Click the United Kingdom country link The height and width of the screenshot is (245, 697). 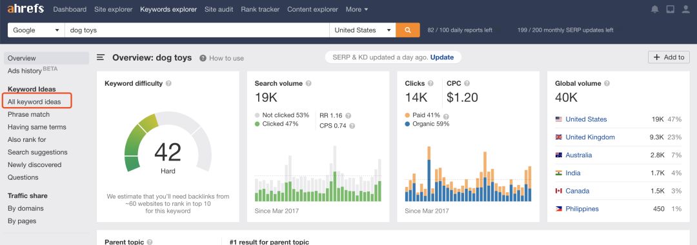[x=590, y=137]
